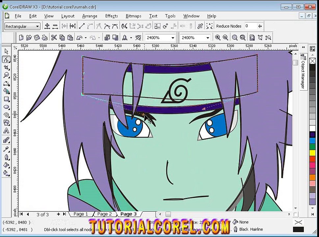
Task: Toggle the elastic mode node icon
Action: (x=200, y=26)
